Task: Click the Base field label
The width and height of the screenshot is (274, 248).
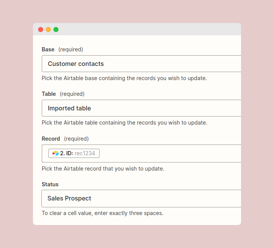Action: click(x=48, y=49)
